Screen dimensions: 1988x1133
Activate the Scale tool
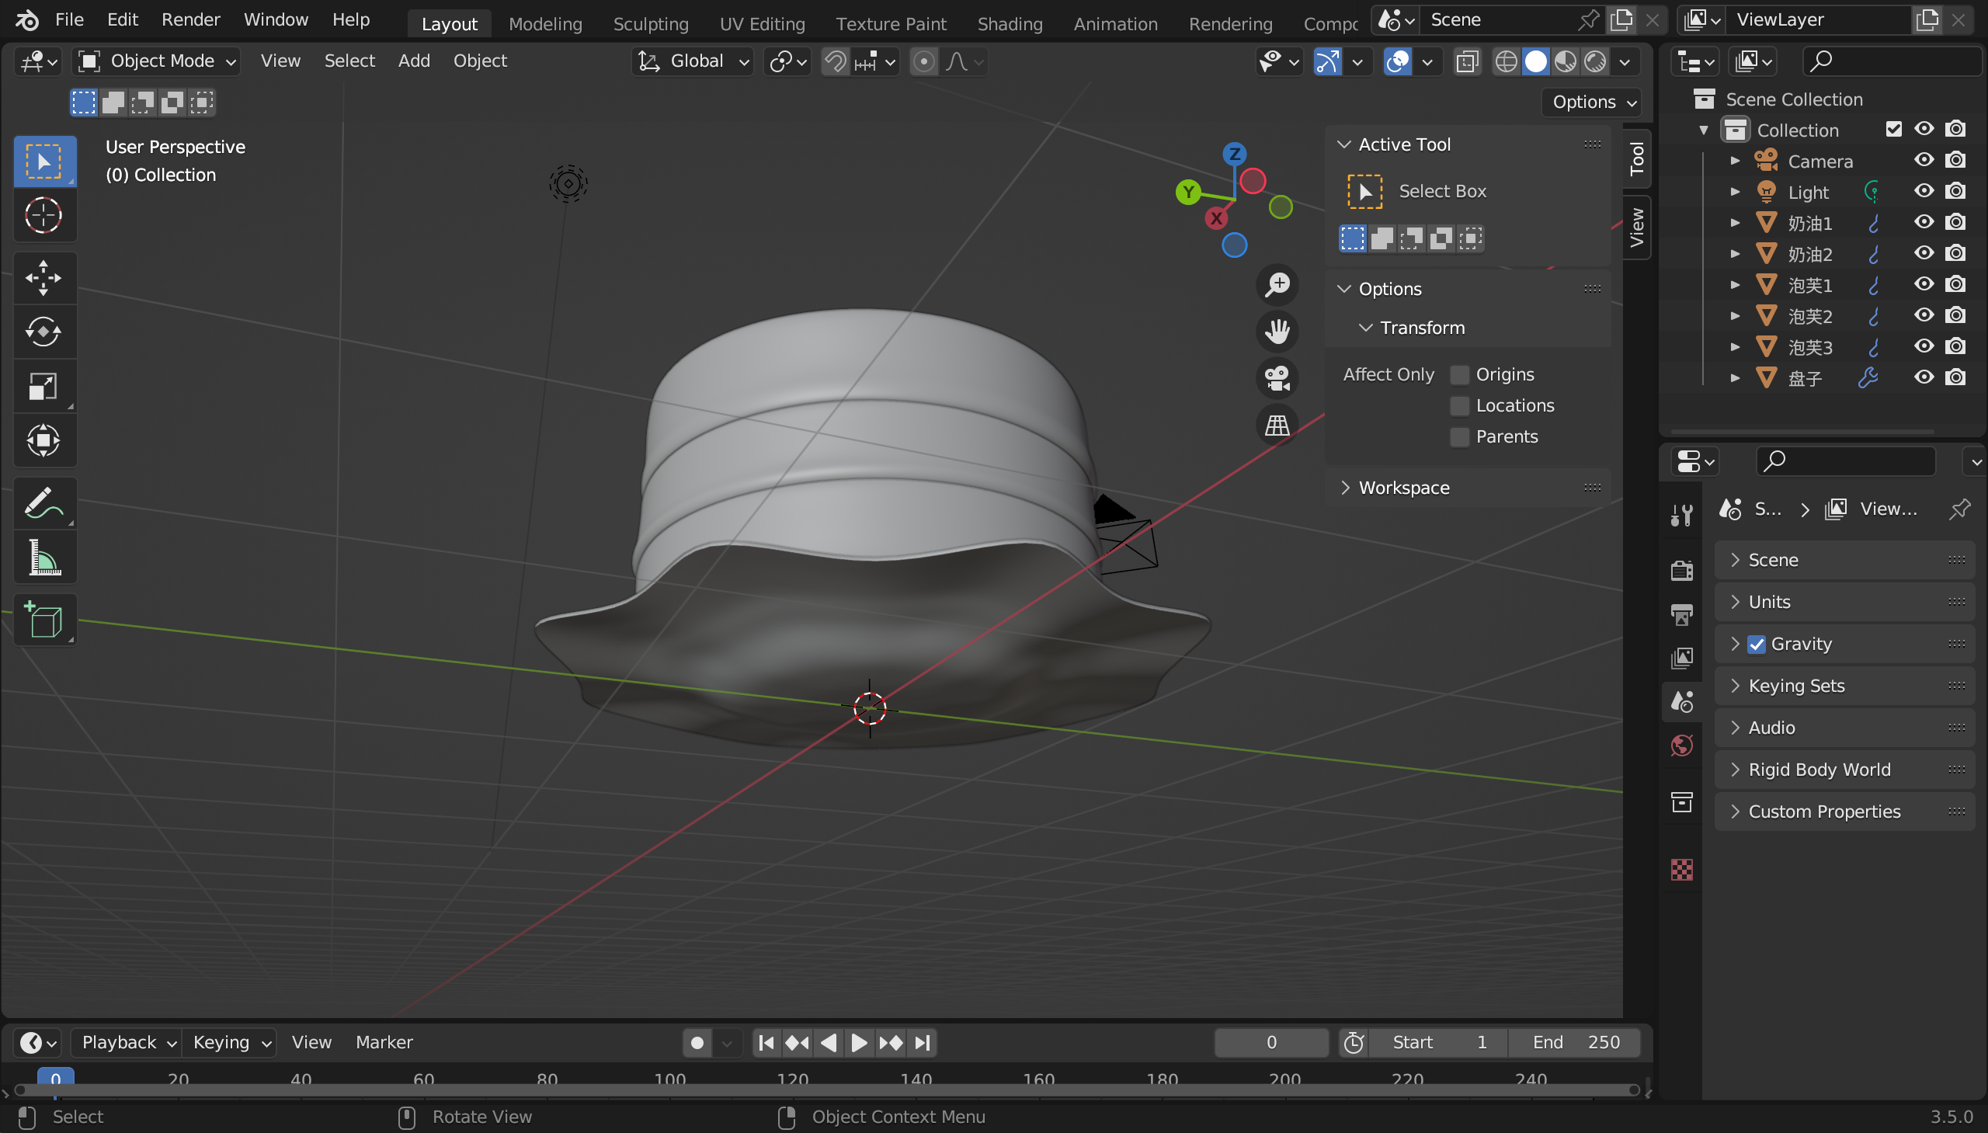click(43, 386)
